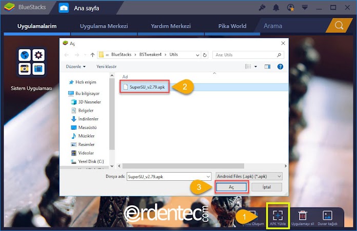357x231 pixels.
Task: Click the search magnifier in Ara: Utils
Action: tap(279, 55)
